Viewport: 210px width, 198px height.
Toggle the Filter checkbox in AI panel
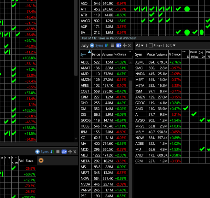(x=151, y=46)
